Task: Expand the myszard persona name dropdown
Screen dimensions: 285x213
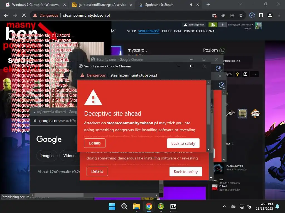Action: [146, 51]
